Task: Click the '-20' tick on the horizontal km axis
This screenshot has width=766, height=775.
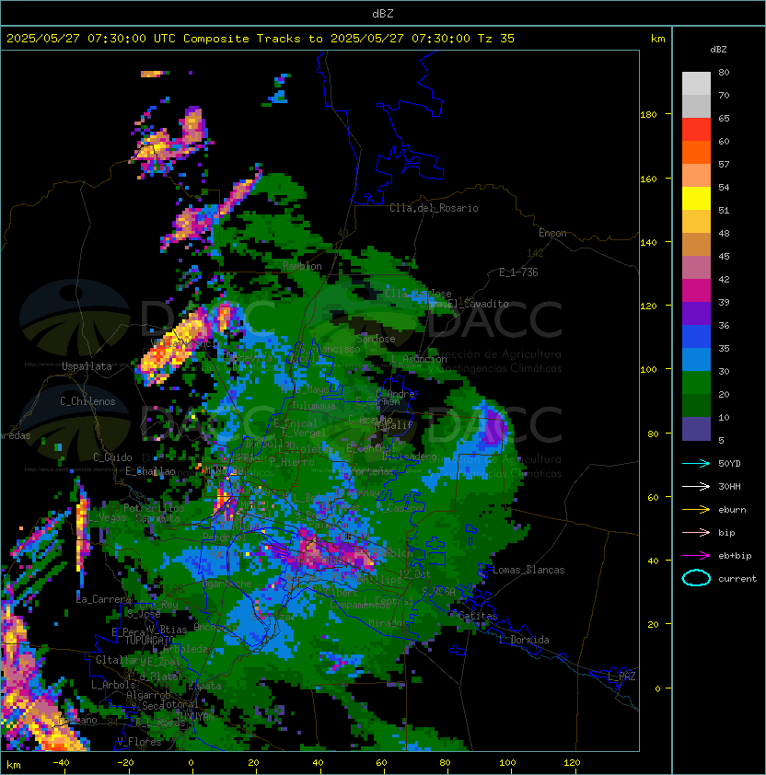Action: [125, 763]
